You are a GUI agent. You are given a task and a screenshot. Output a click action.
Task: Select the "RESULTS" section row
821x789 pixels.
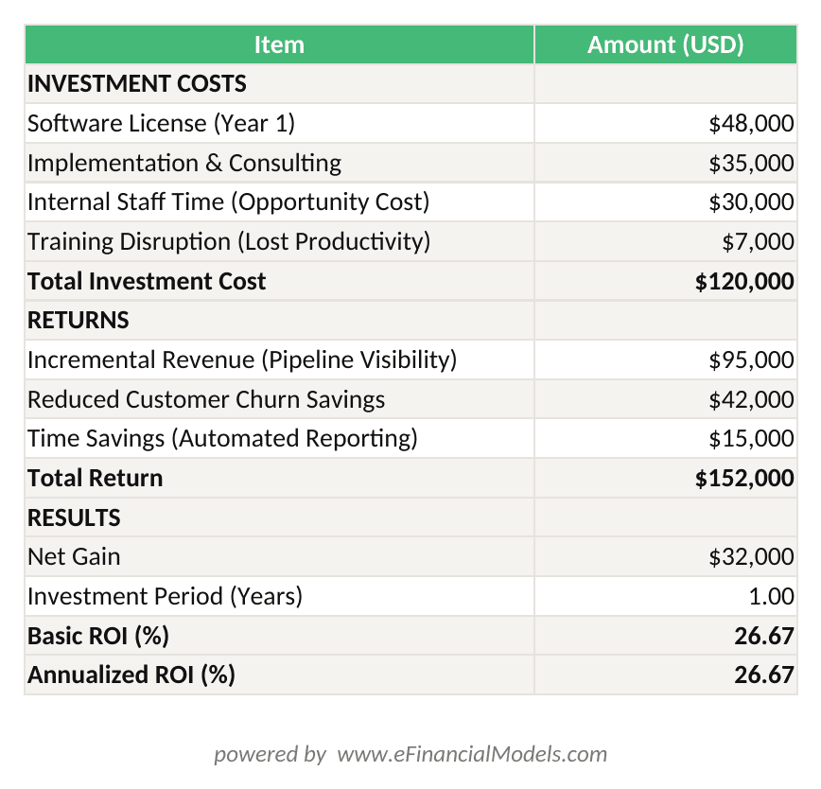pos(411,517)
